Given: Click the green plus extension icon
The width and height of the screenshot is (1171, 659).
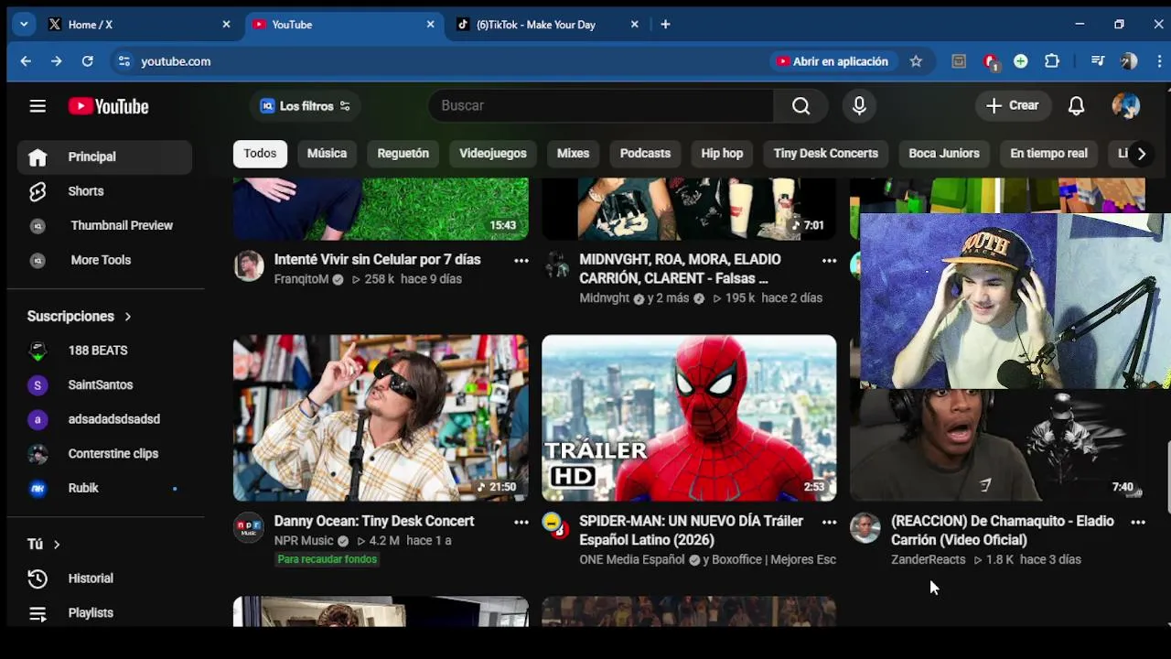Looking at the screenshot, I should (x=1021, y=61).
